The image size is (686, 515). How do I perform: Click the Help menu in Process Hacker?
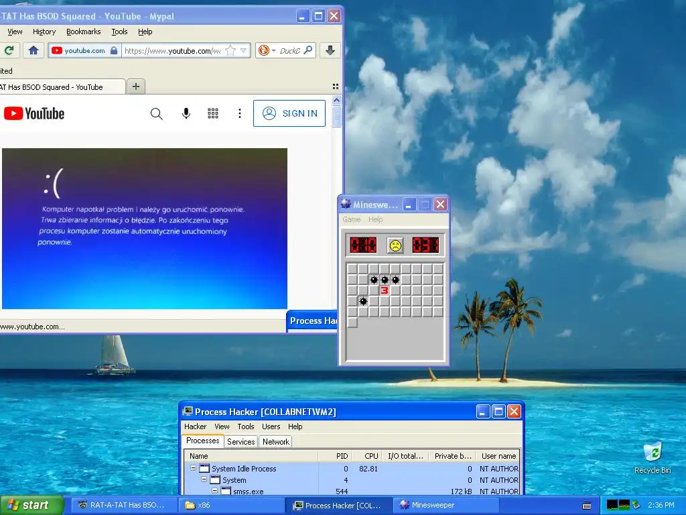295,426
